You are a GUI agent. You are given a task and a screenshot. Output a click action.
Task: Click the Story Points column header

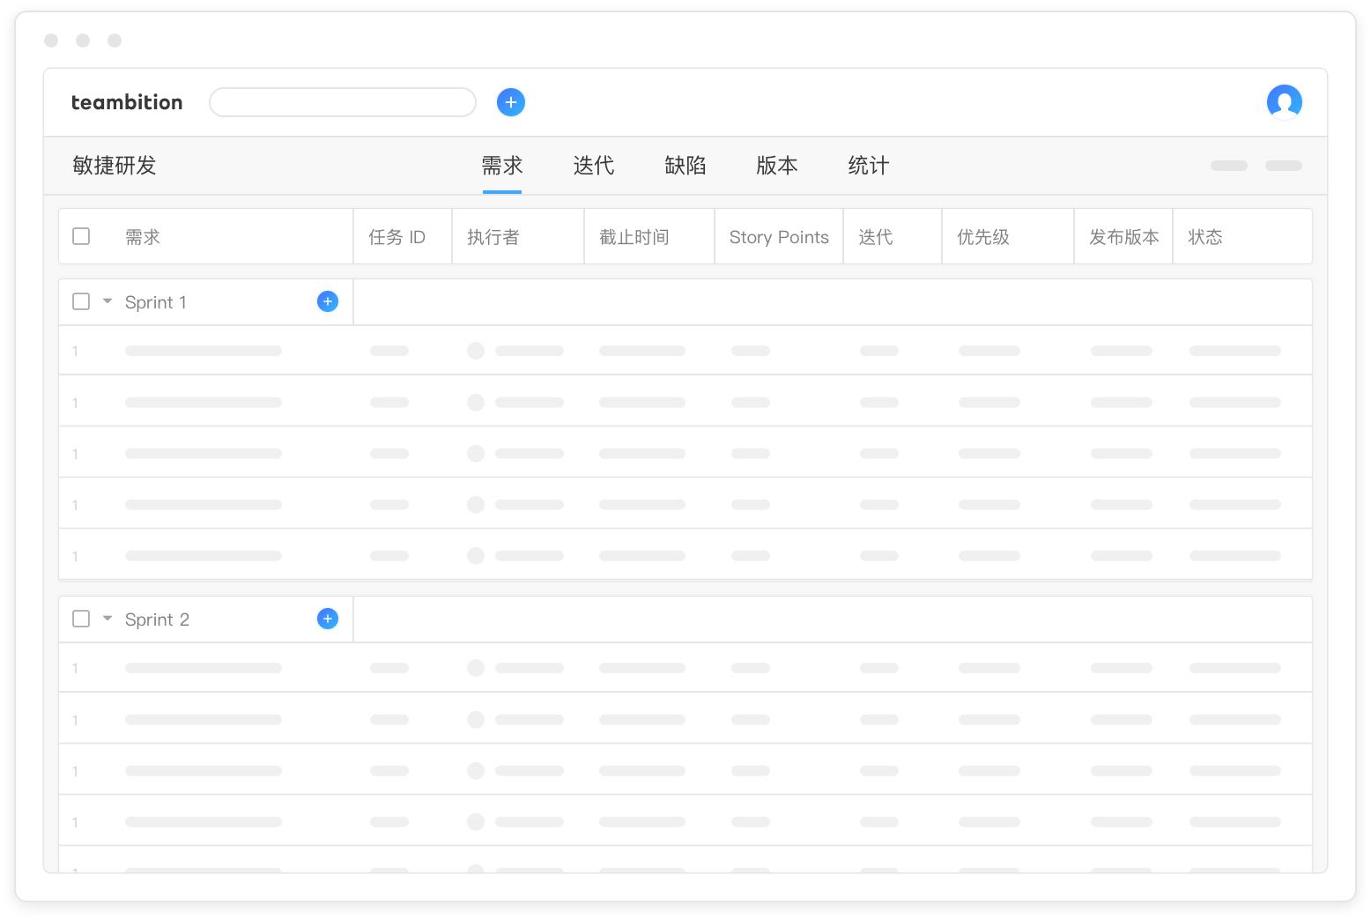click(x=779, y=237)
